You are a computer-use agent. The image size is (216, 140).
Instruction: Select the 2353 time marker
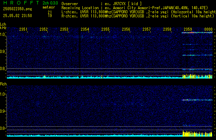pos(64,29)
